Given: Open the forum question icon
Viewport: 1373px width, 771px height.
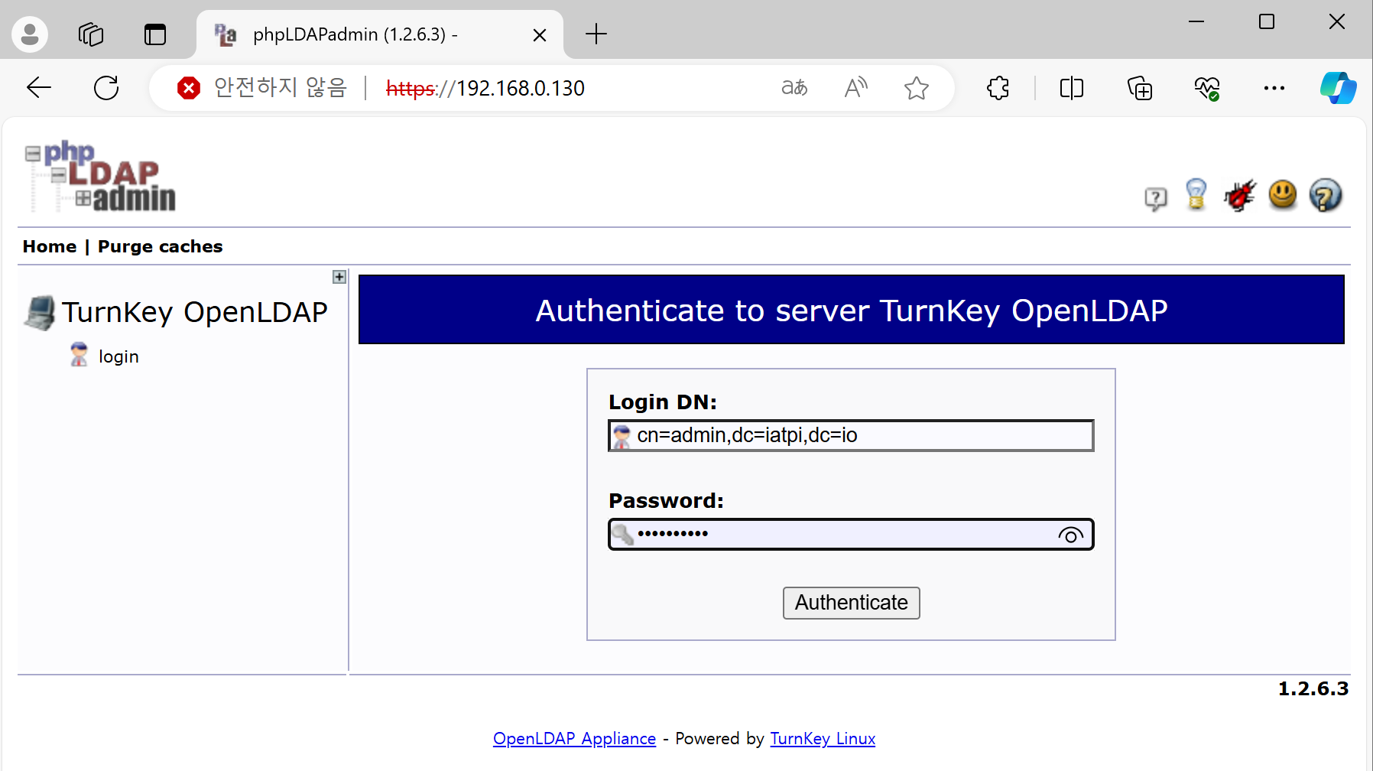Looking at the screenshot, I should click(1155, 198).
